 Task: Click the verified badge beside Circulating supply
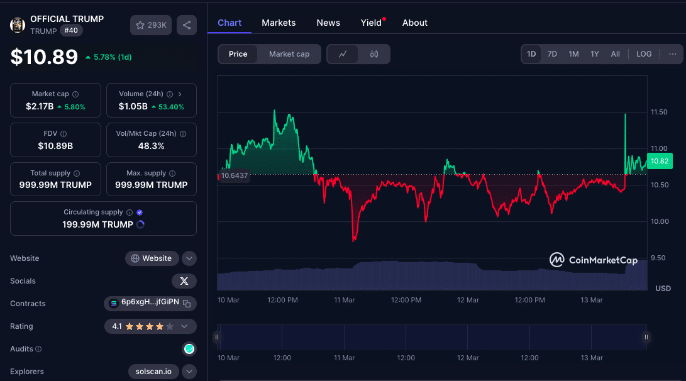pyautogui.click(x=140, y=212)
